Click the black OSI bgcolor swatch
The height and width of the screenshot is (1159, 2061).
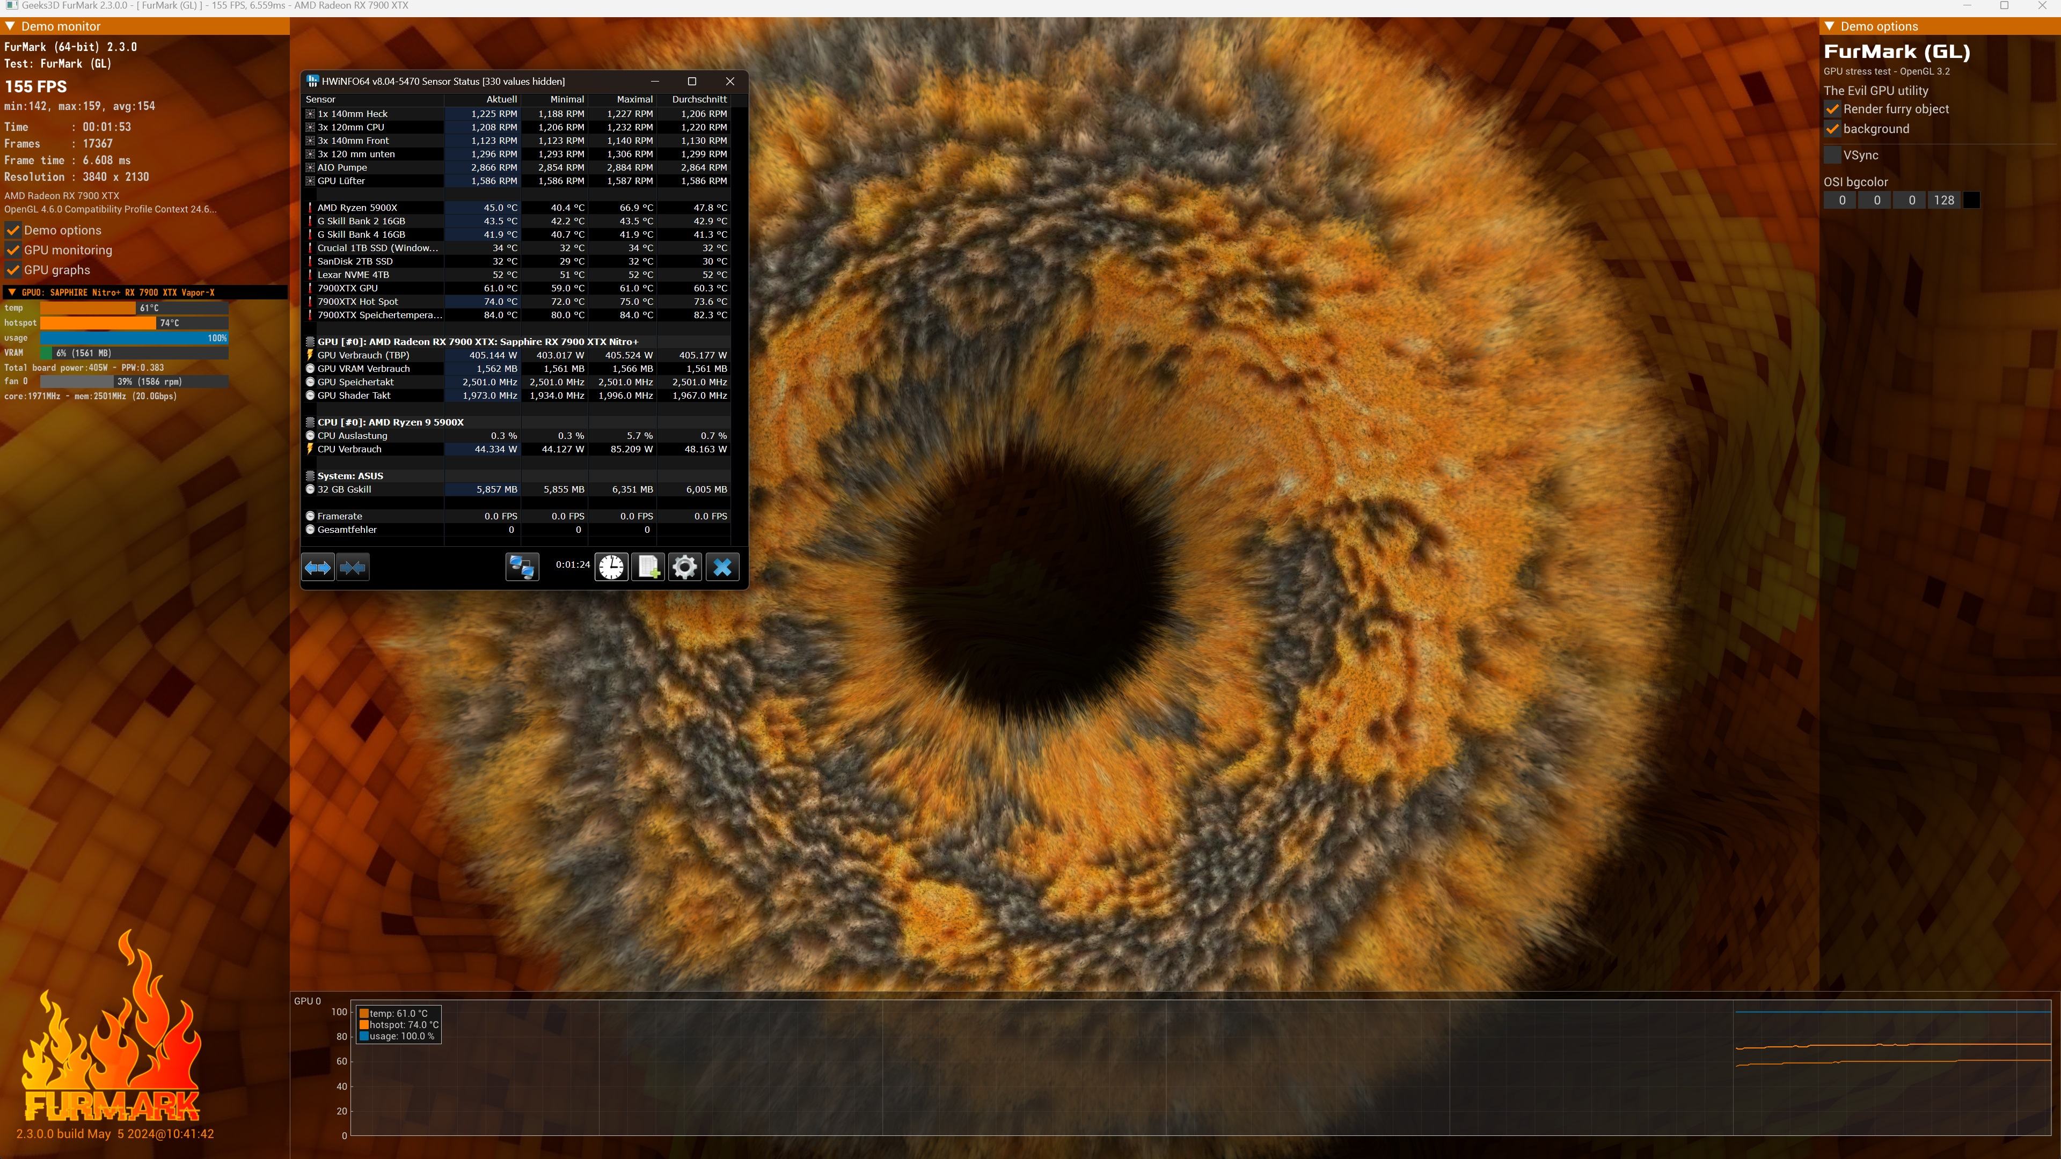coord(1971,200)
